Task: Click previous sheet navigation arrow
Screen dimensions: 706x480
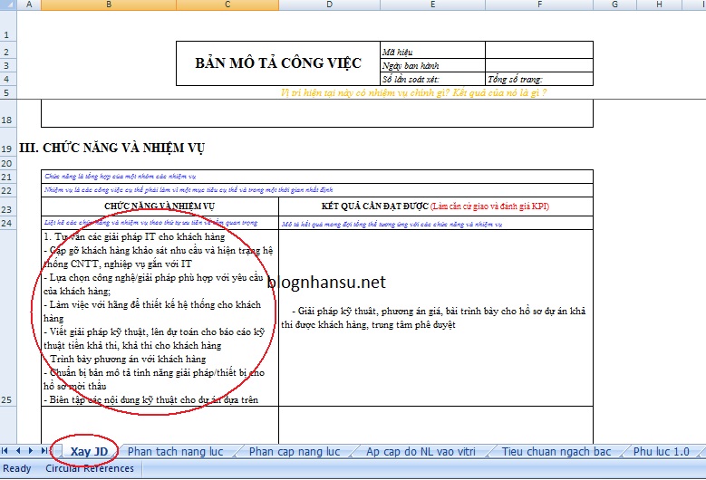Action: (19, 450)
